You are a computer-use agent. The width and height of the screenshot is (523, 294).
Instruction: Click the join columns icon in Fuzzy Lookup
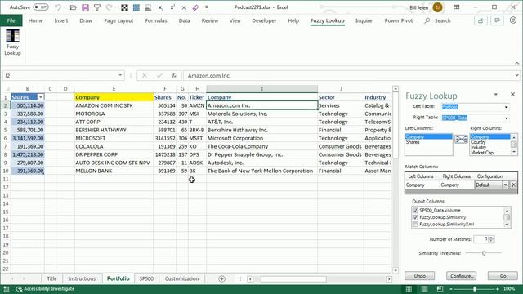click(x=461, y=139)
